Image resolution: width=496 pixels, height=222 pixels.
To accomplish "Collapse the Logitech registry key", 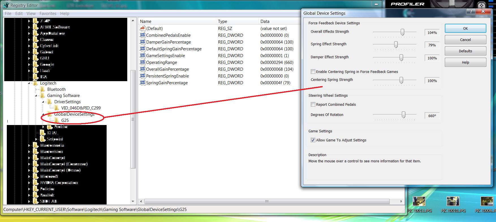I will [29, 83].
